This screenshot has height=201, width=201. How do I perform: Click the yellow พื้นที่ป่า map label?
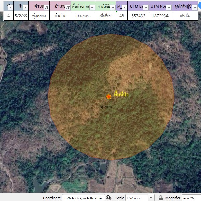click(x=121, y=95)
